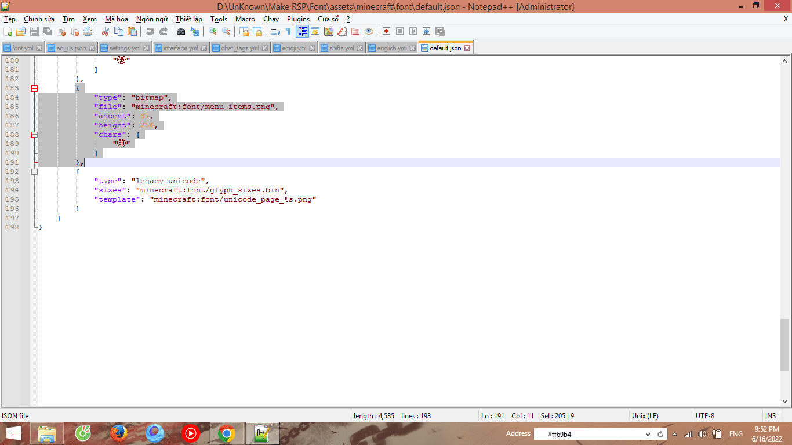Open the taskbar Address dropdown arrow
Screen dimensions: 792x445
coord(648,434)
